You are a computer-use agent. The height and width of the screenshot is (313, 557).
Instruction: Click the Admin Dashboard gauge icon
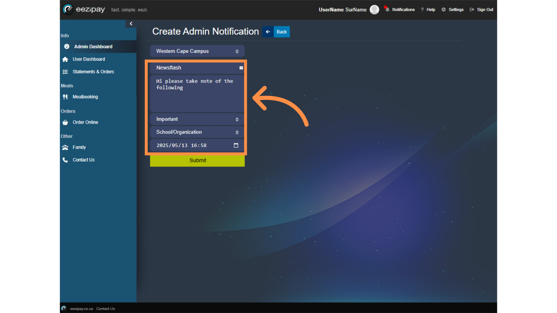(67, 46)
